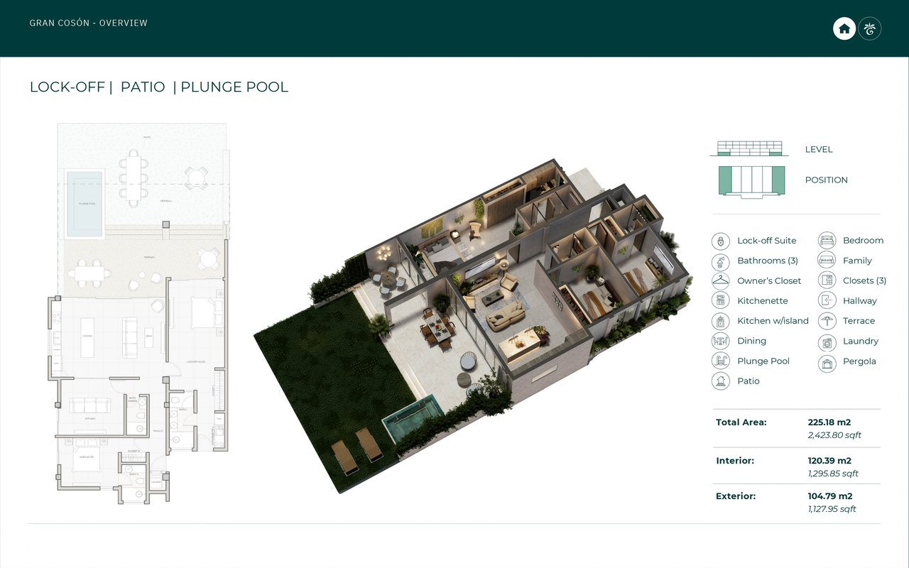
Task: Click the Pergola icon
Action: (x=827, y=361)
